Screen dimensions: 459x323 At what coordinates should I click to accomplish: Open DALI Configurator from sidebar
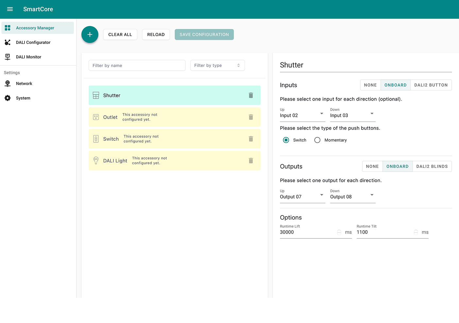[33, 42]
